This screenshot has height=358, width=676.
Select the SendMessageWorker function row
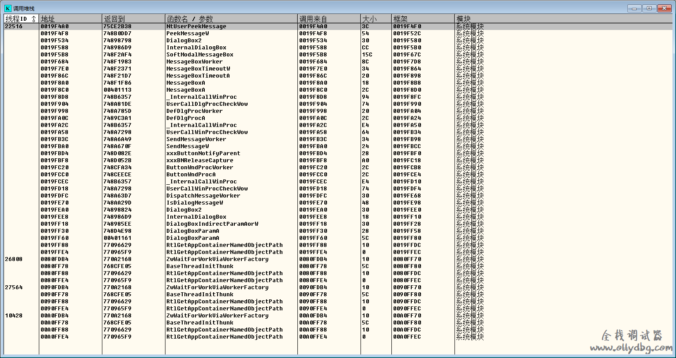click(196, 139)
